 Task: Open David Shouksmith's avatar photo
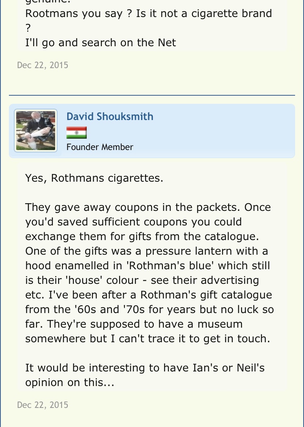[x=36, y=131]
